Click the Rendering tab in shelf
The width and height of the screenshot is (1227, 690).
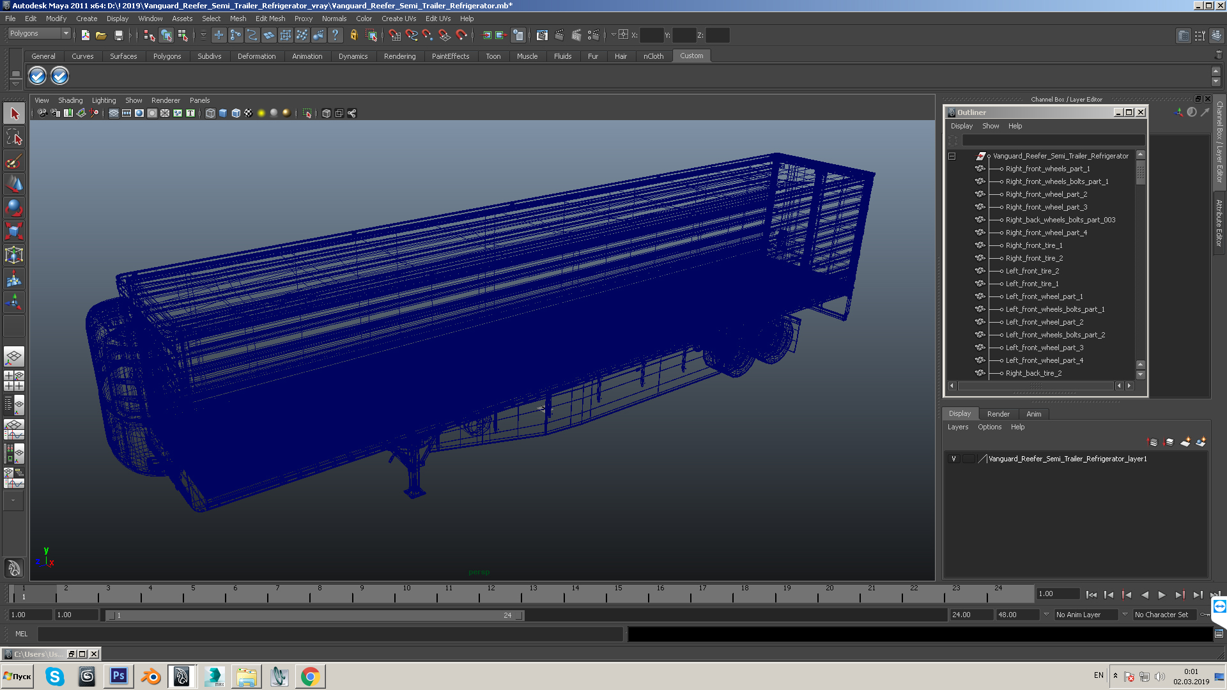[x=399, y=56]
